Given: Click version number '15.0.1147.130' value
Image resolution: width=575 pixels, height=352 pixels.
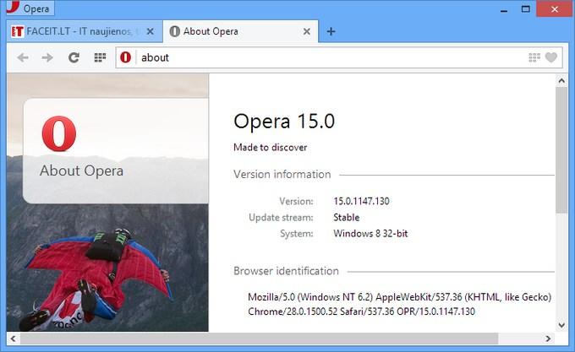Looking at the screenshot, I should point(362,201).
